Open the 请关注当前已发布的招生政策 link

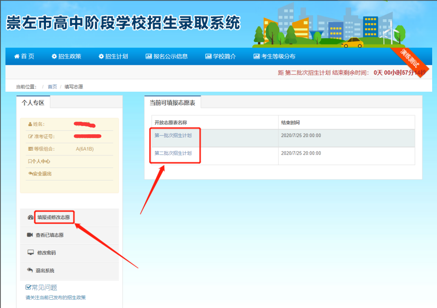click(x=56, y=298)
